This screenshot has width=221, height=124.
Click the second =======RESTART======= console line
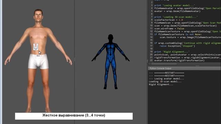click(x=169, y=76)
